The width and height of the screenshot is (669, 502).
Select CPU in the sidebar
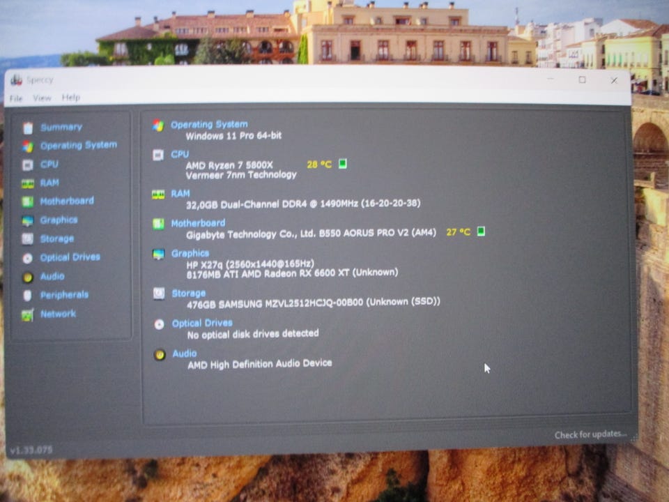point(49,165)
